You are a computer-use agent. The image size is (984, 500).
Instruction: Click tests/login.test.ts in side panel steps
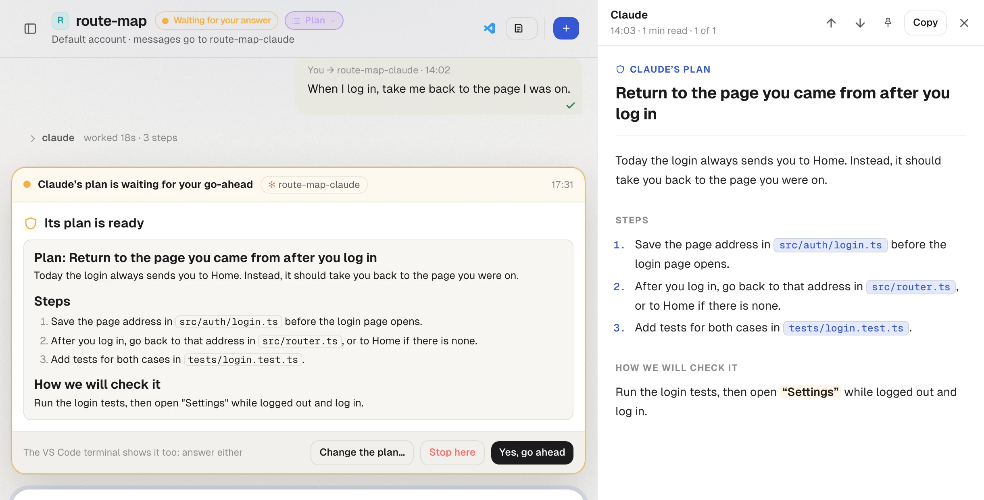[846, 328]
